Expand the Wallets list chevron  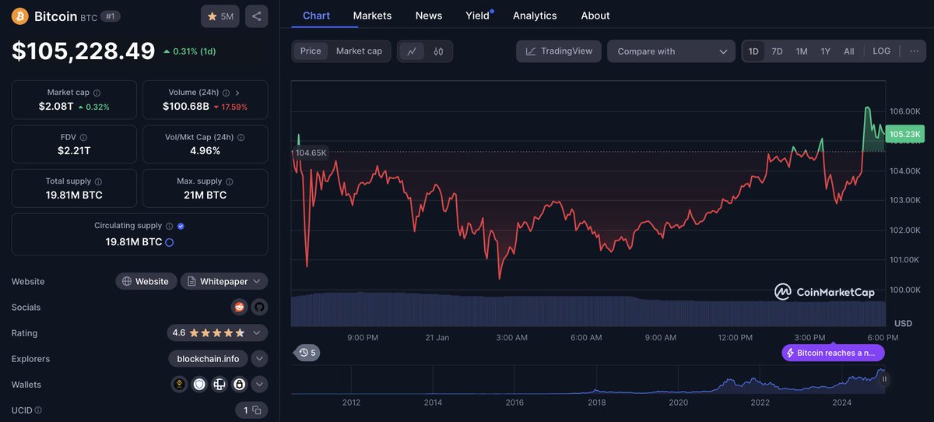[260, 384]
